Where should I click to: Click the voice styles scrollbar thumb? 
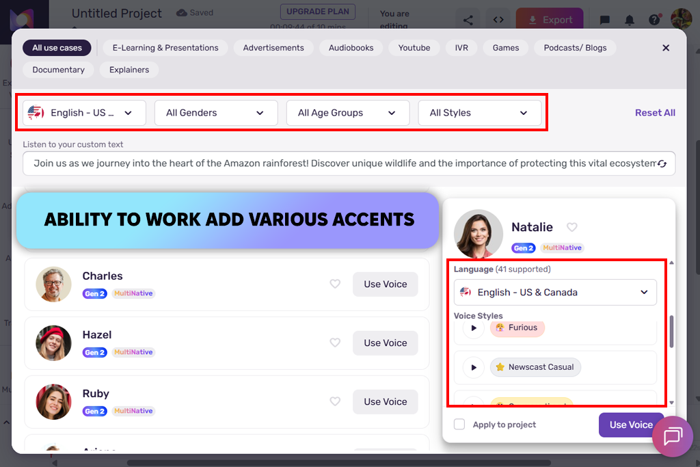point(671,332)
